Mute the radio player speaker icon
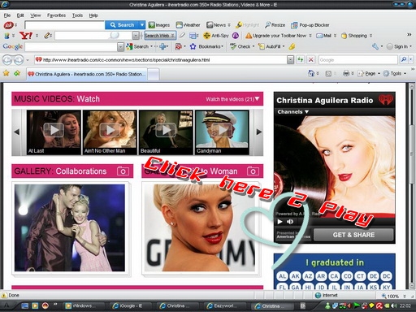The width and height of the screenshot is (416, 312). point(290,222)
